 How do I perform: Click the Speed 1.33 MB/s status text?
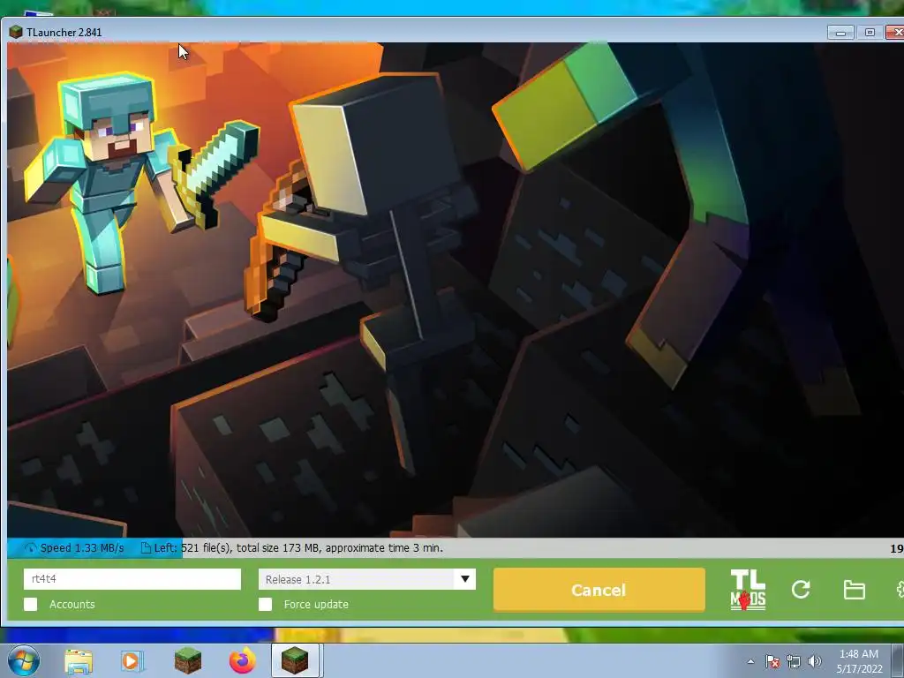click(x=82, y=548)
